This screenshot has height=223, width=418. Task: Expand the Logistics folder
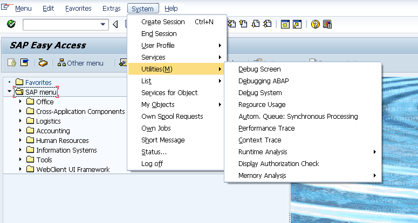20,121
